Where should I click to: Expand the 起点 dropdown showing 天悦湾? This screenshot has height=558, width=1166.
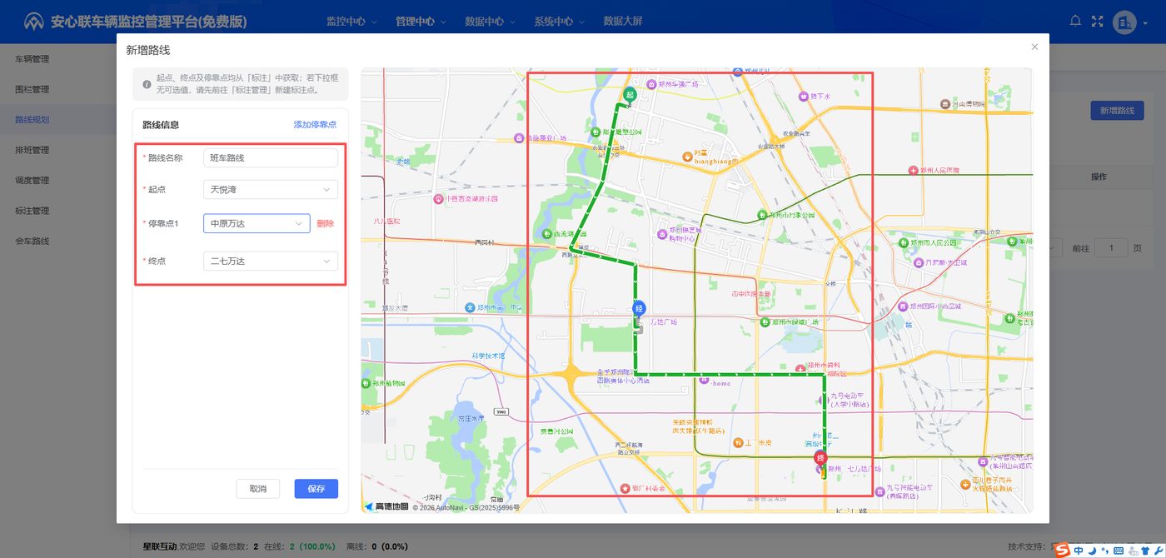[271, 190]
